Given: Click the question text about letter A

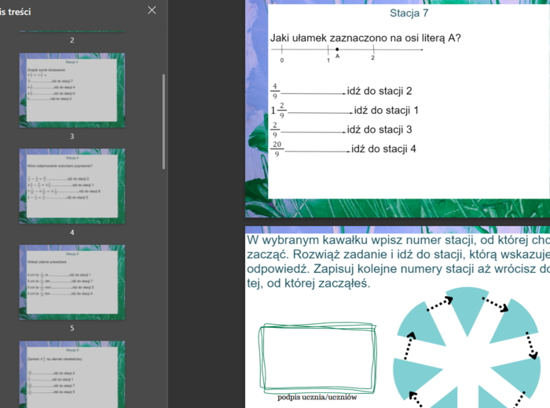Looking at the screenshot, I should (x=365, y=38).
